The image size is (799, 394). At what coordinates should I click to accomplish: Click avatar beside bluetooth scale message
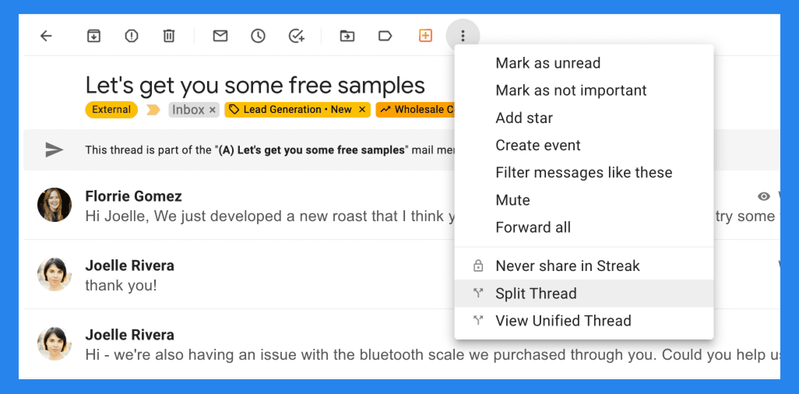pos(54,343)
